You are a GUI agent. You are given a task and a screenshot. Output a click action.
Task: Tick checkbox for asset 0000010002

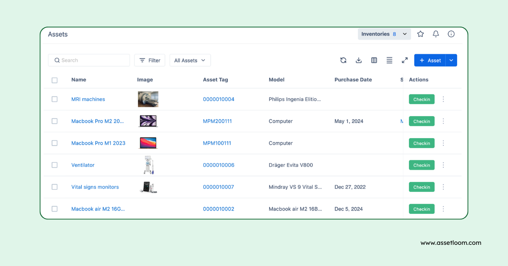pyautogui.click(x=55, y=209)
